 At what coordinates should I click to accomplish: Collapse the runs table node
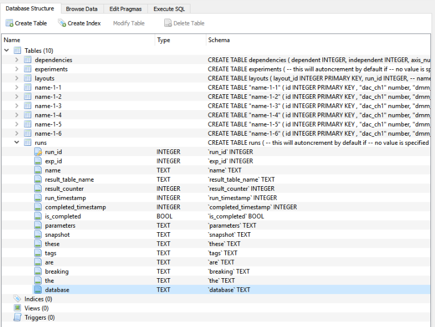[x=17, y=143]
